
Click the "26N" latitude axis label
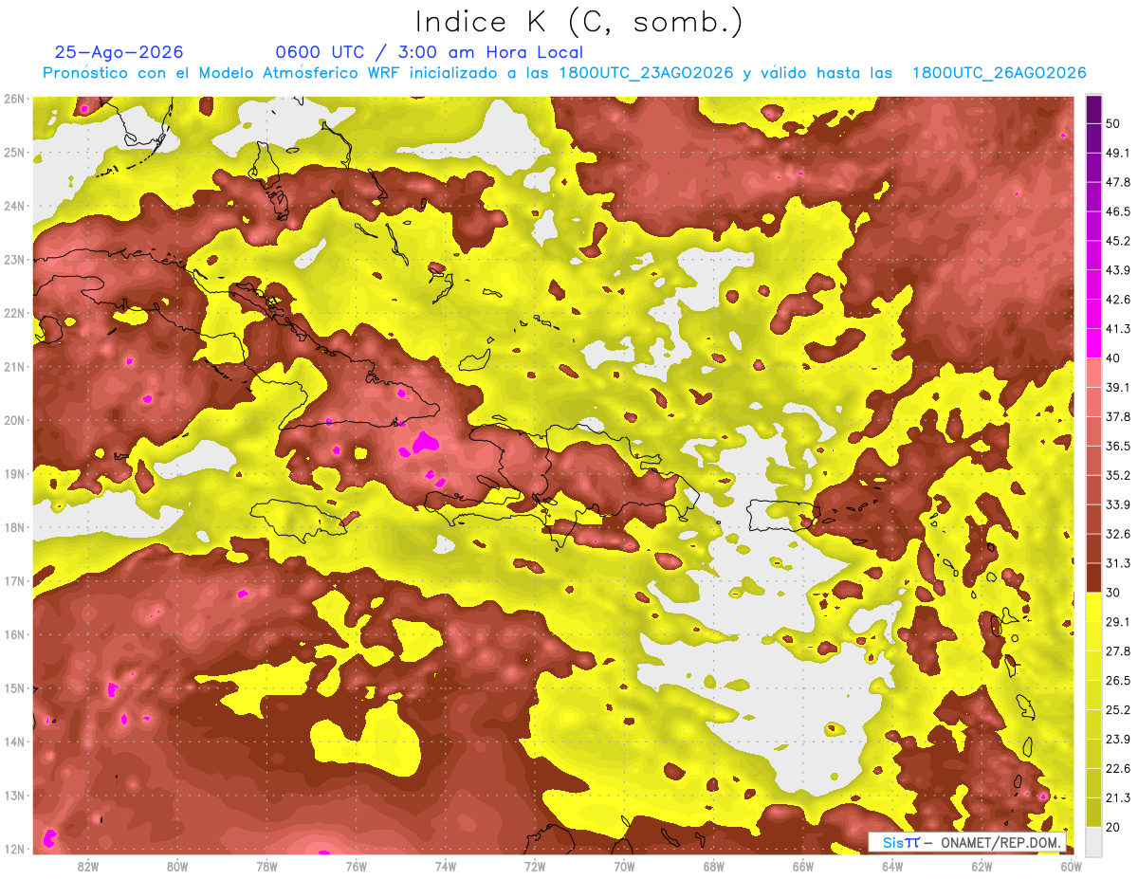(x=14, y=99)
